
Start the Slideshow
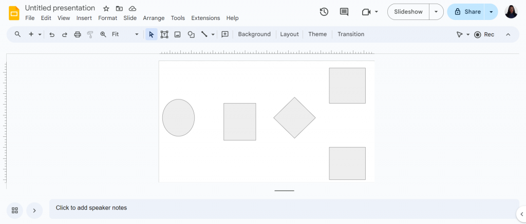(408, 12)
